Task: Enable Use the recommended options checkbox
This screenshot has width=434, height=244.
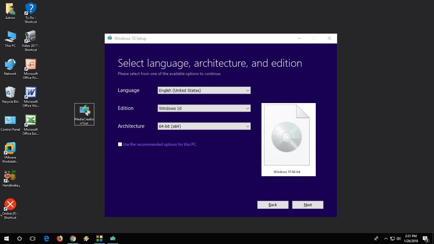Action: pyautogui.click(x=120, y=144)
